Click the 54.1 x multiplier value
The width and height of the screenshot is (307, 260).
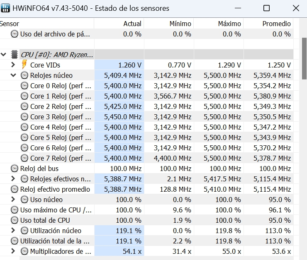[x=132, y=251]
